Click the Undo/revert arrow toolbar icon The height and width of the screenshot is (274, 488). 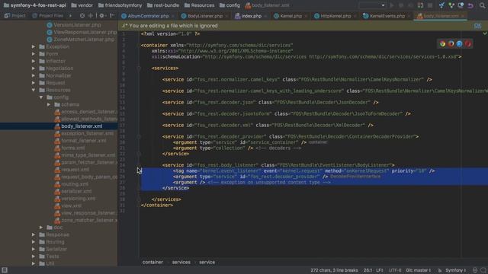(470, 5)
